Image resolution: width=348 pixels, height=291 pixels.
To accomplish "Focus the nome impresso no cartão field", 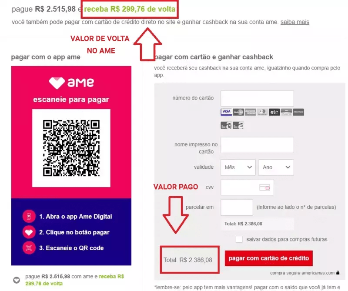I will pos(257,145).
